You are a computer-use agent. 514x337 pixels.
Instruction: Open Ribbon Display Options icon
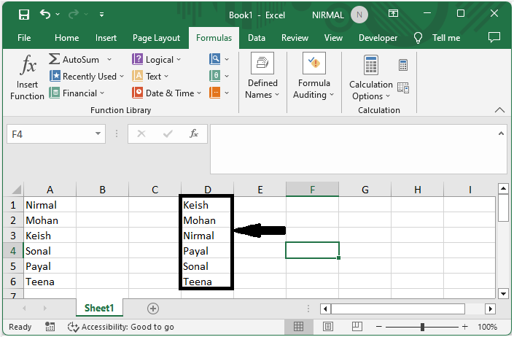pyautogui.click(x=393, y=13)
